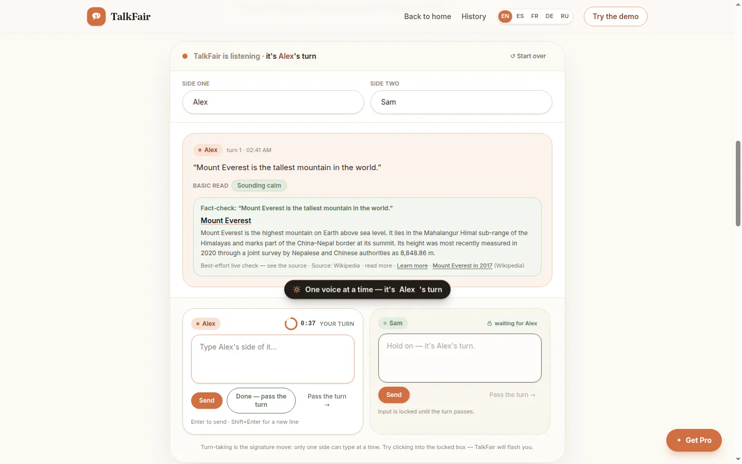Edit the Side One name field Alex

tap(273, 102)
